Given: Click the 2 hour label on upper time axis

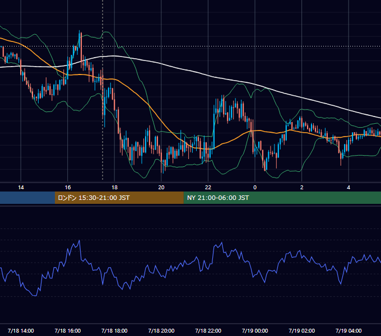Looking at the screenshot, I should pos(302,188).
